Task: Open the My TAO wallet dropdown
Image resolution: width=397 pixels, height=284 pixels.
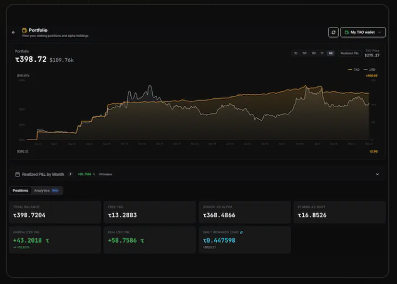Action: [x=363, y=32]
